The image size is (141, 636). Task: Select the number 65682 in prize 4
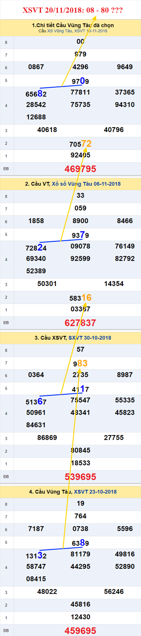tap(36, 94)
